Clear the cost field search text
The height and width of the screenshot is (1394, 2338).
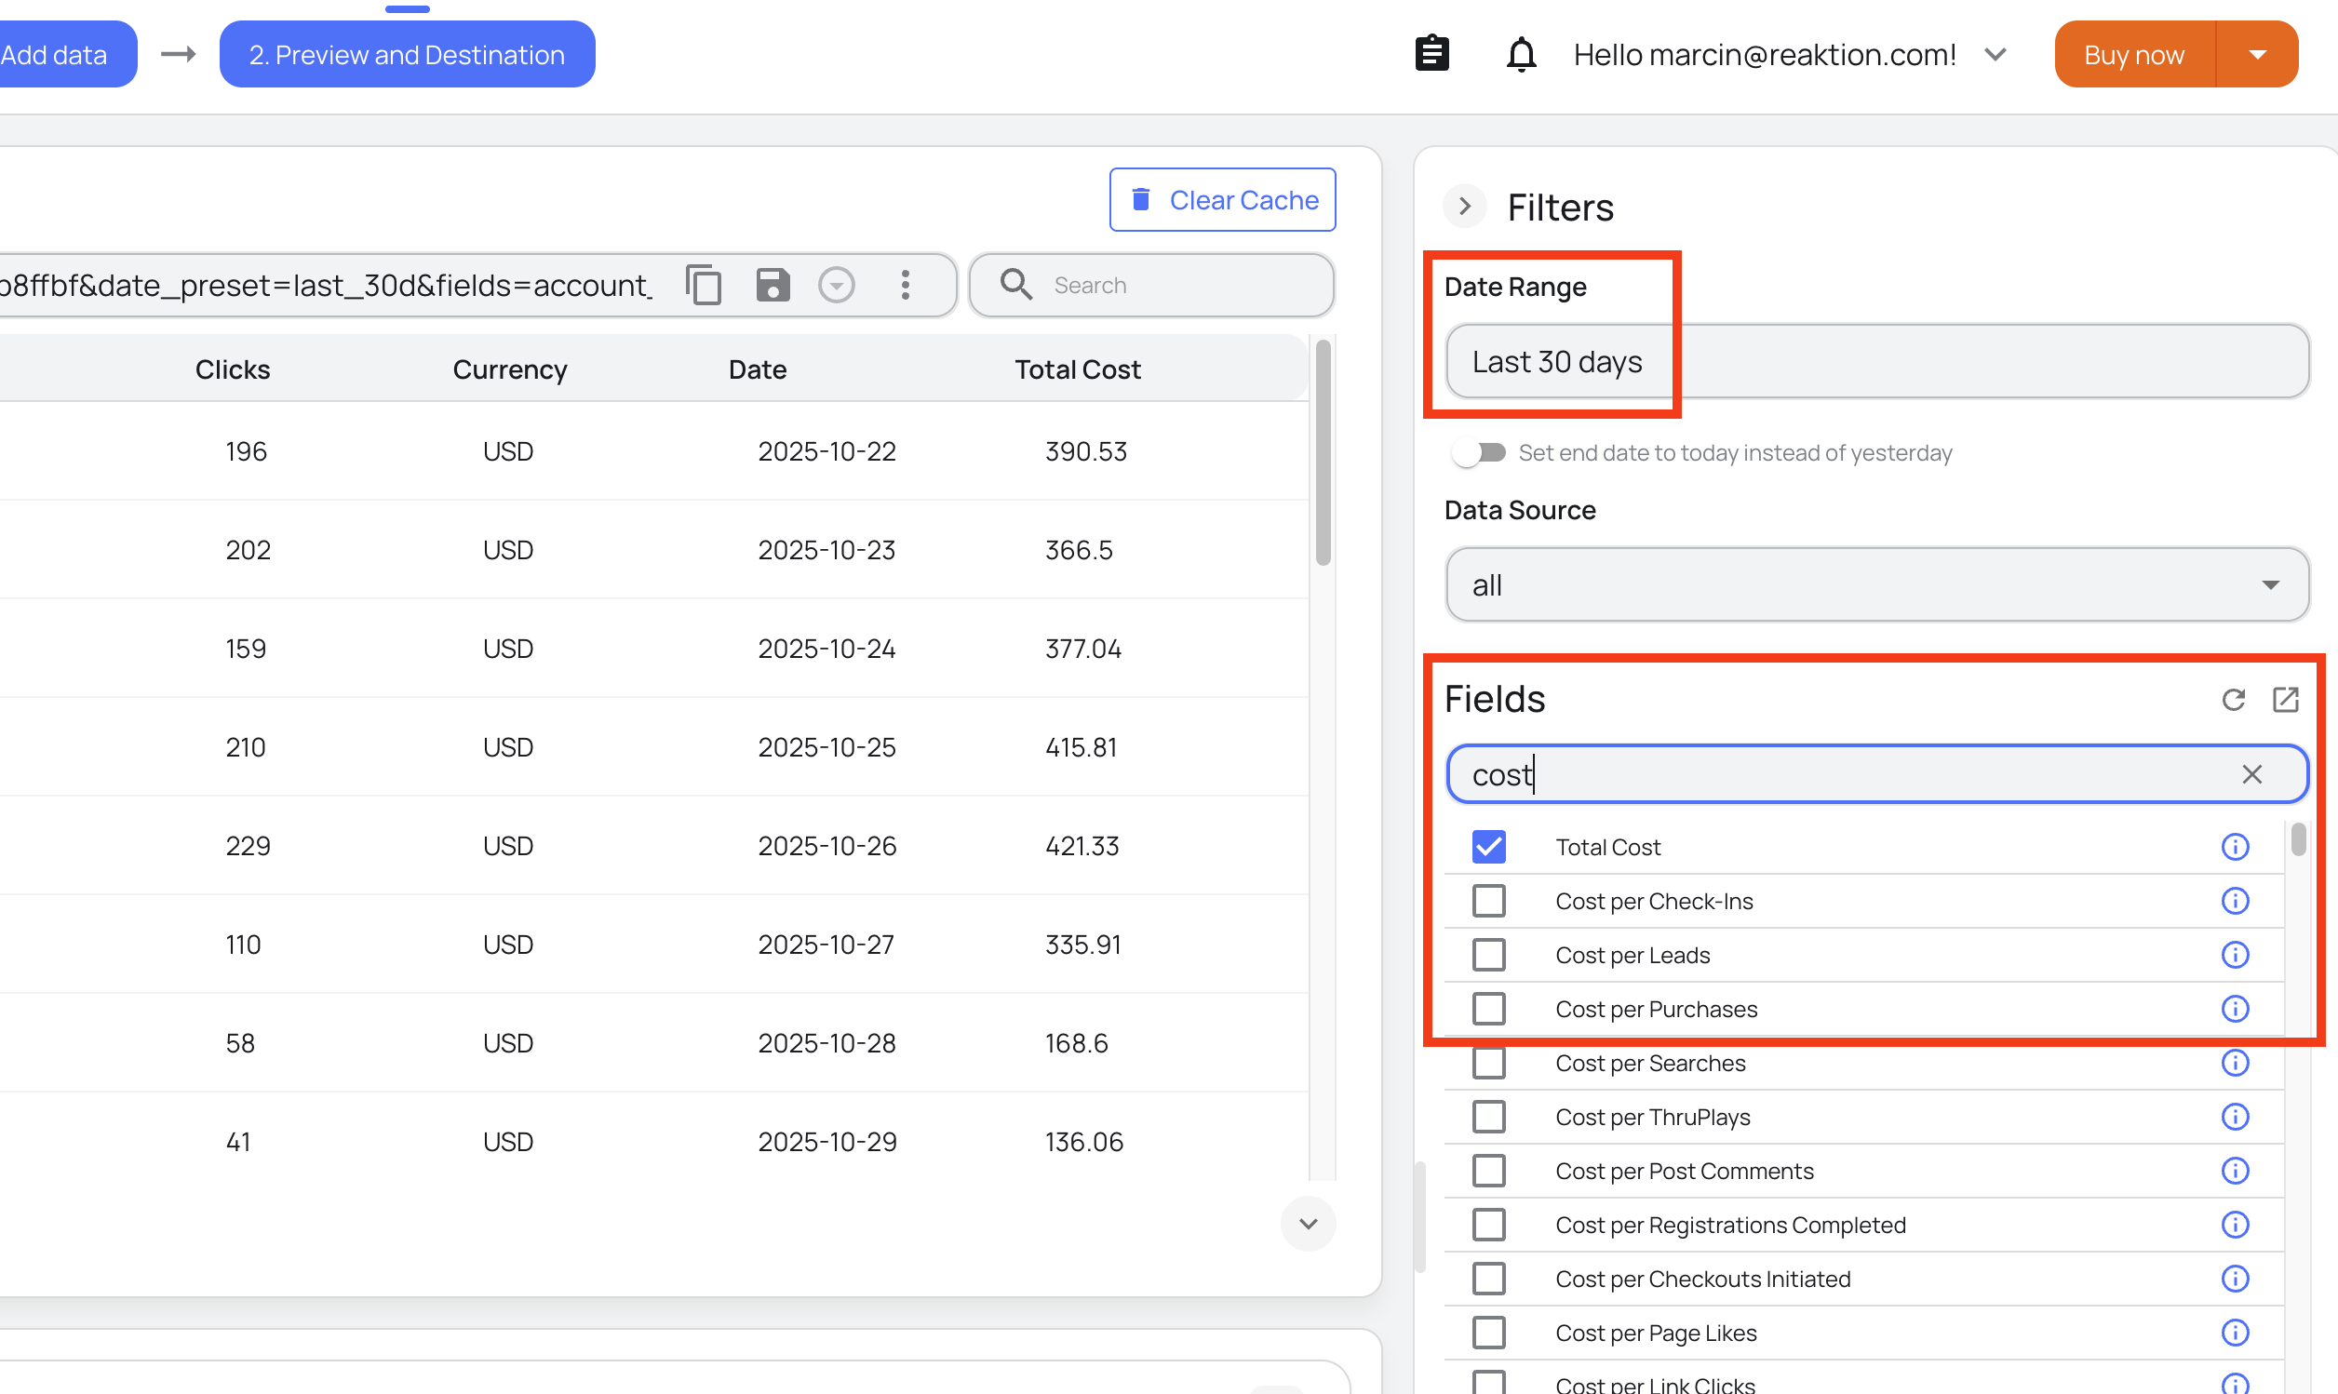2251,774
